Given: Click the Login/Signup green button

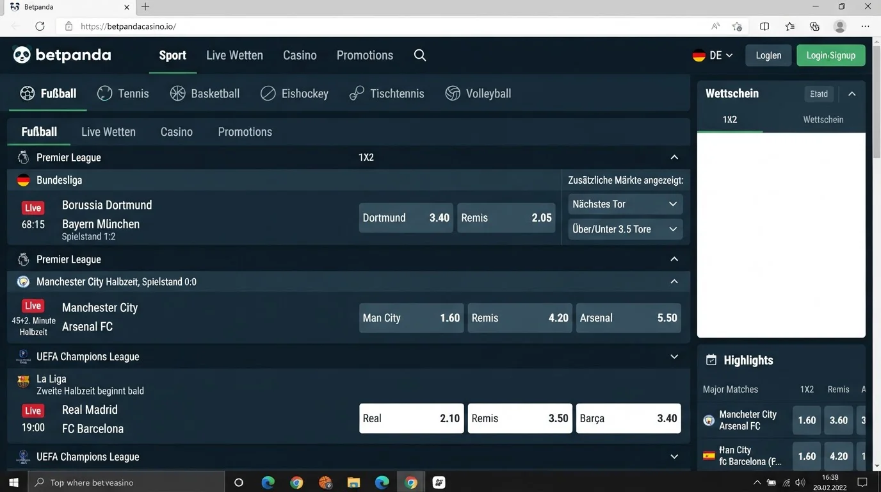Looking at the screenshot, I should 831,56.
